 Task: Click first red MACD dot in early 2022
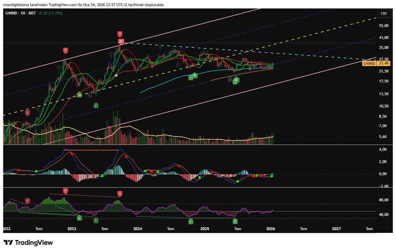[18, 170]
